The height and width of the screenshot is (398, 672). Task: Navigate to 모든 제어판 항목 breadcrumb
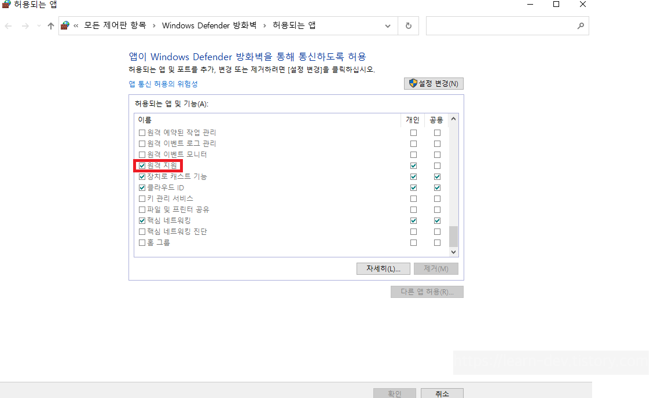[x=115, y=25]
